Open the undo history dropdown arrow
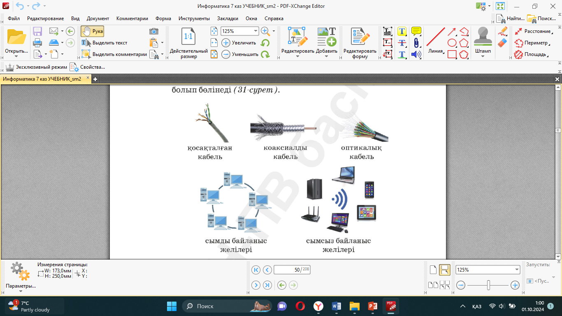 (28, 6)
